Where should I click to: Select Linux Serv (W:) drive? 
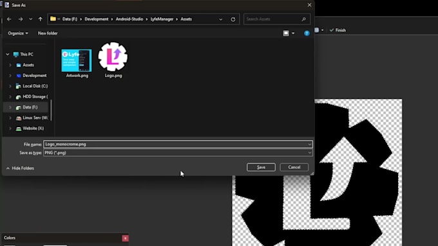pos(35,118)
